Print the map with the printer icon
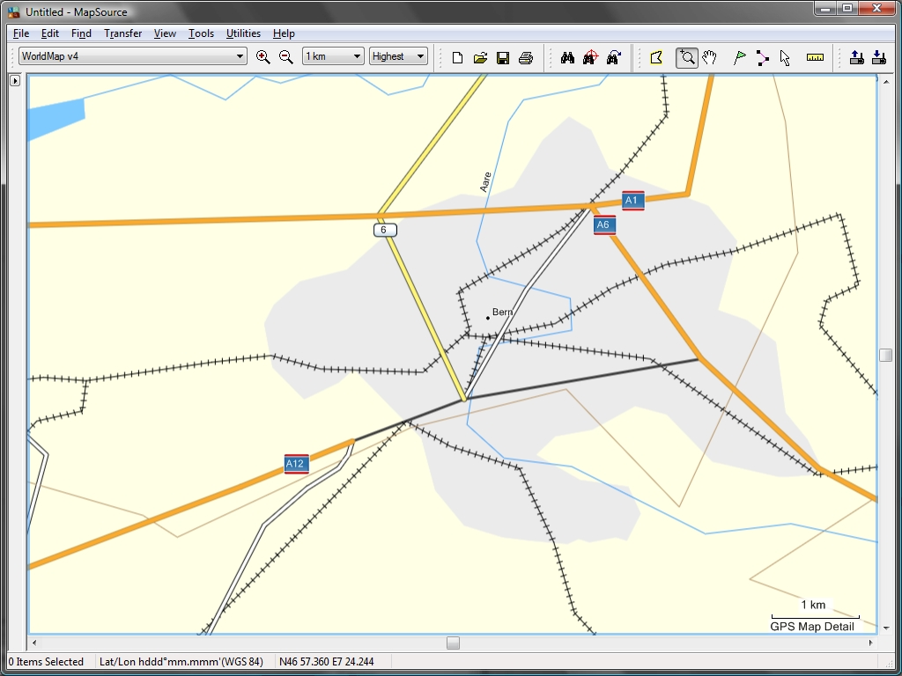 [x=526, y=57]
